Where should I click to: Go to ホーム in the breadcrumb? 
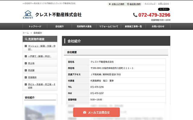(26, 33)
